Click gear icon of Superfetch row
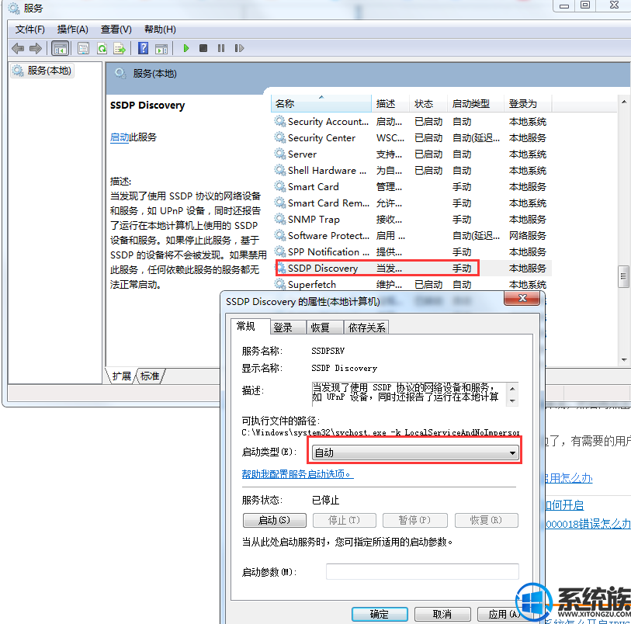The width and height of the screenshot is (631, 624). click(279, 284)
